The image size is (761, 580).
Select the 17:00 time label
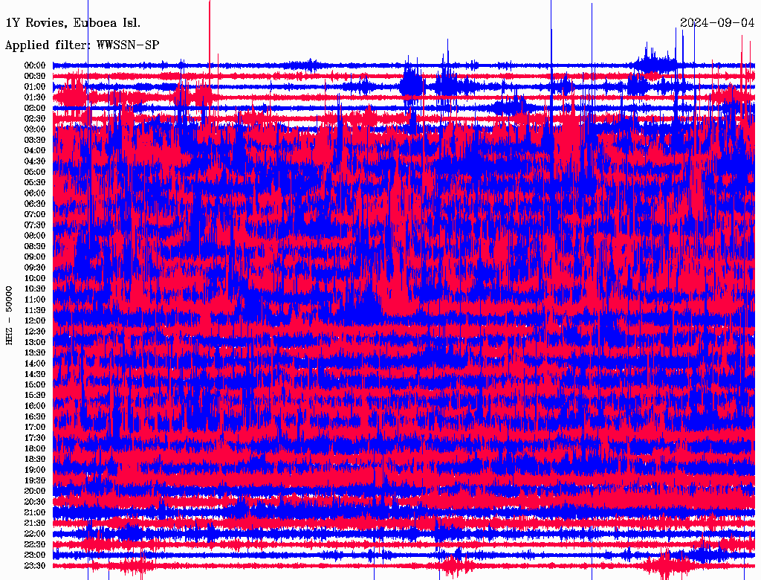tap(35, 428)
